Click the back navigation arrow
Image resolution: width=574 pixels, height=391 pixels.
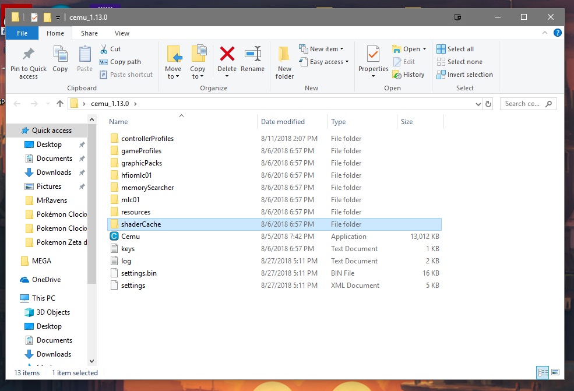point(17,104)
